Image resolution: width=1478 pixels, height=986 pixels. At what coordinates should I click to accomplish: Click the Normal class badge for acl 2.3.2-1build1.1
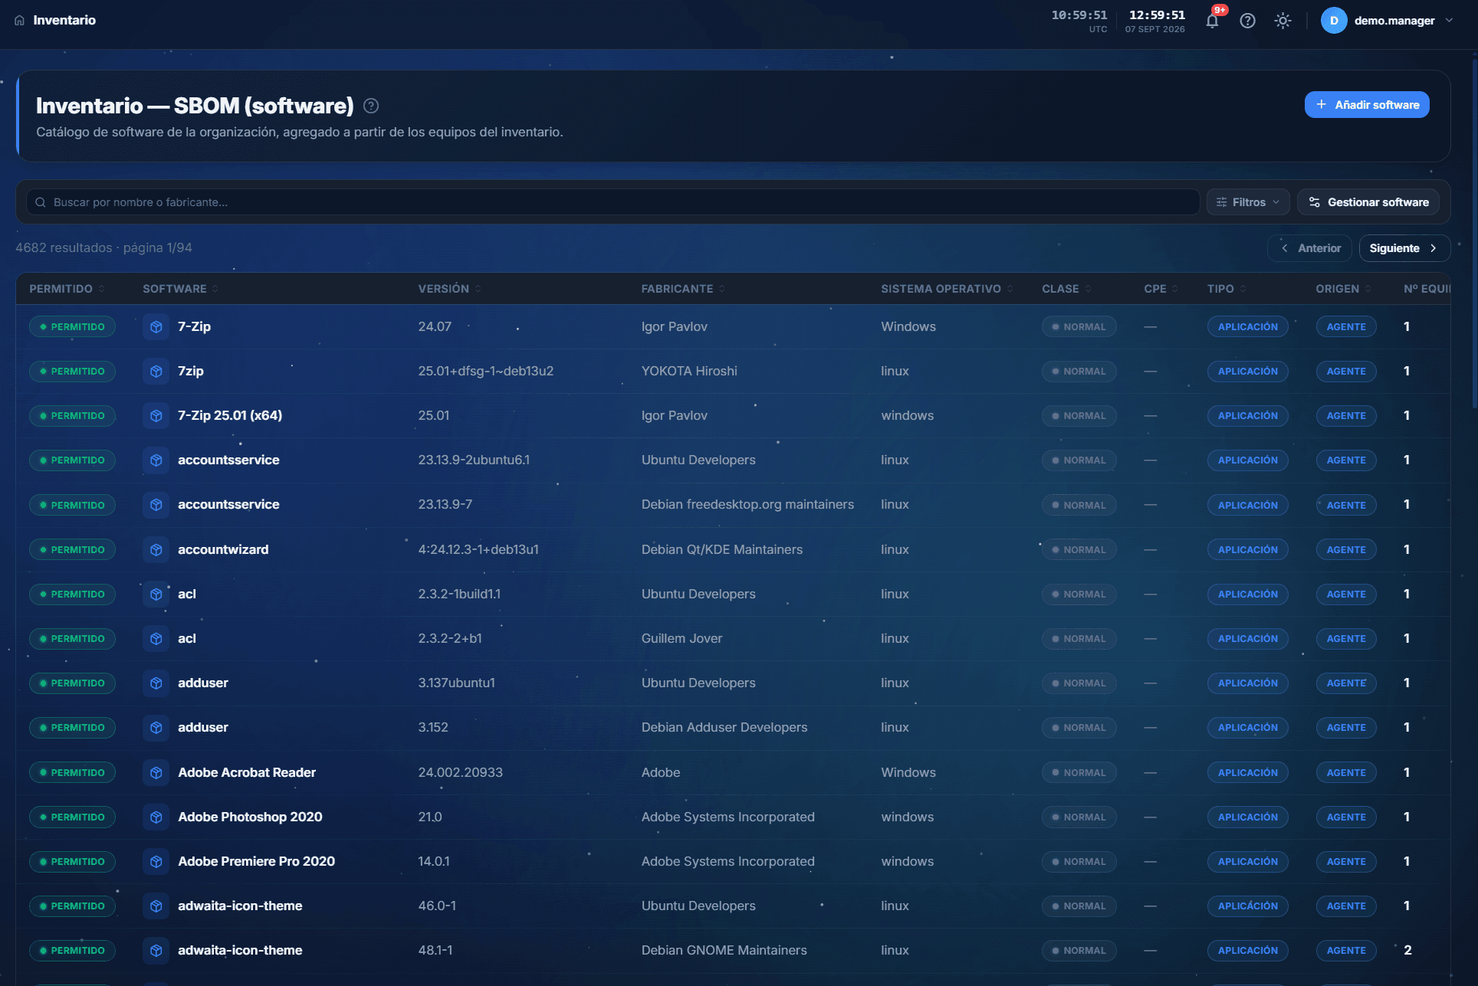click(1079, 594)
